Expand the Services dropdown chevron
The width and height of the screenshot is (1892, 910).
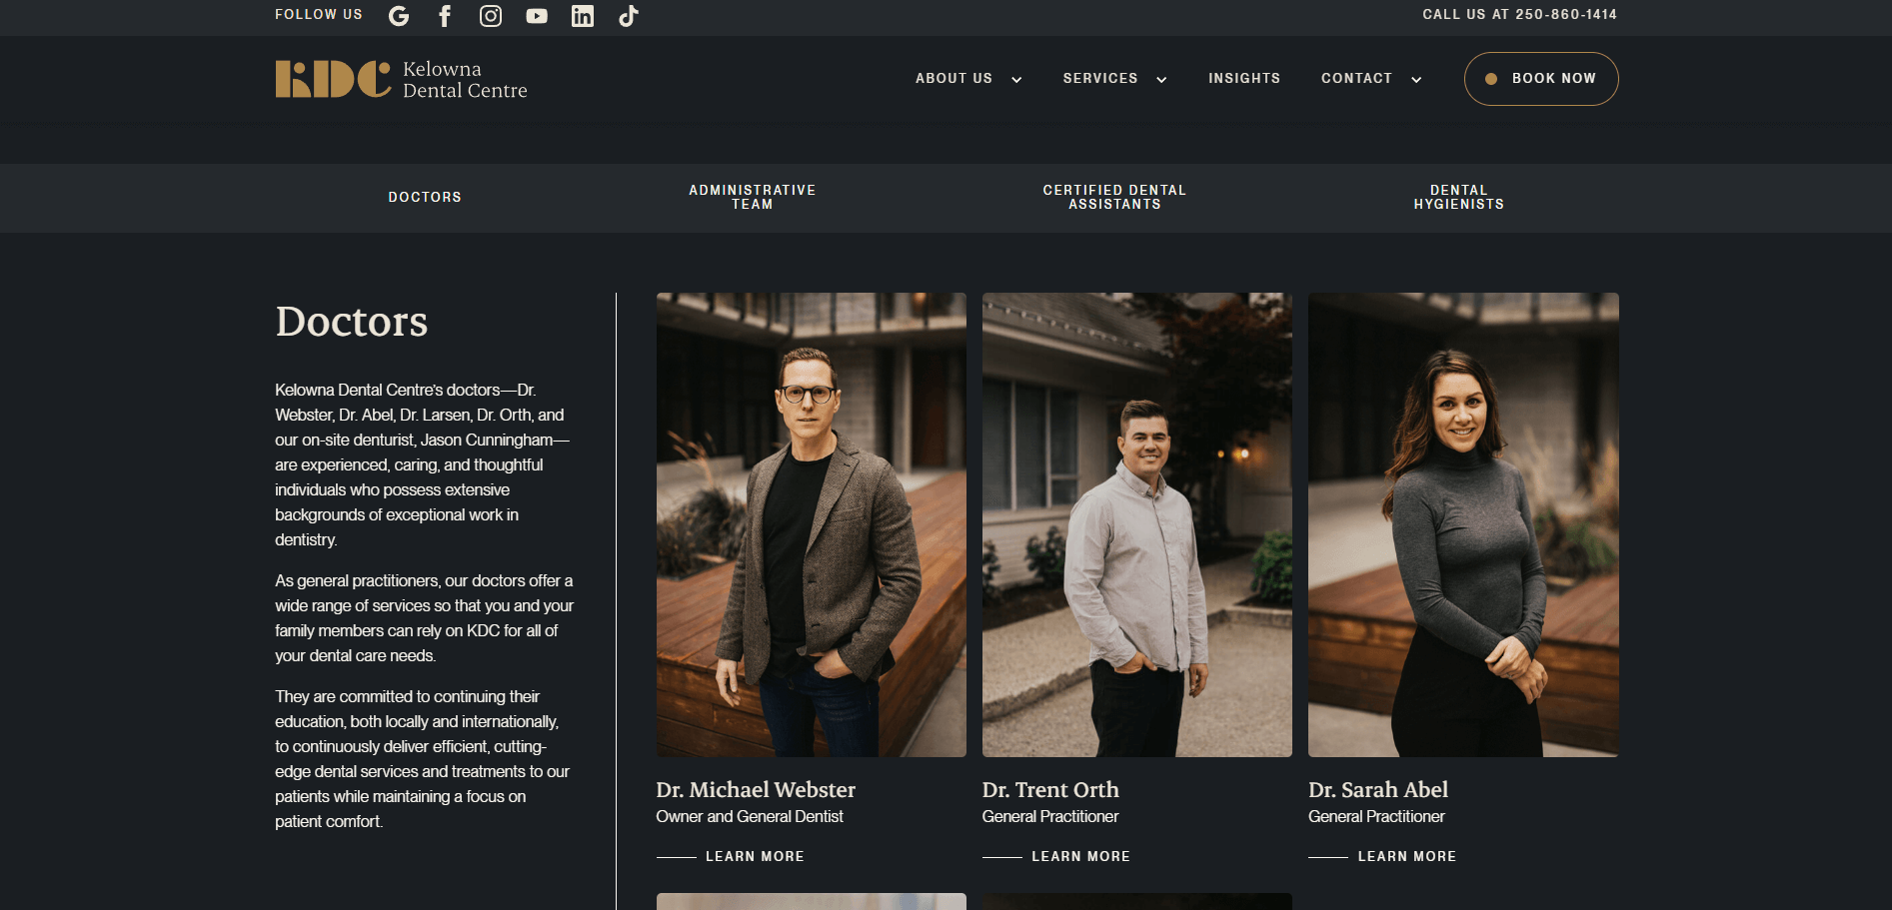pos(1161,80)
